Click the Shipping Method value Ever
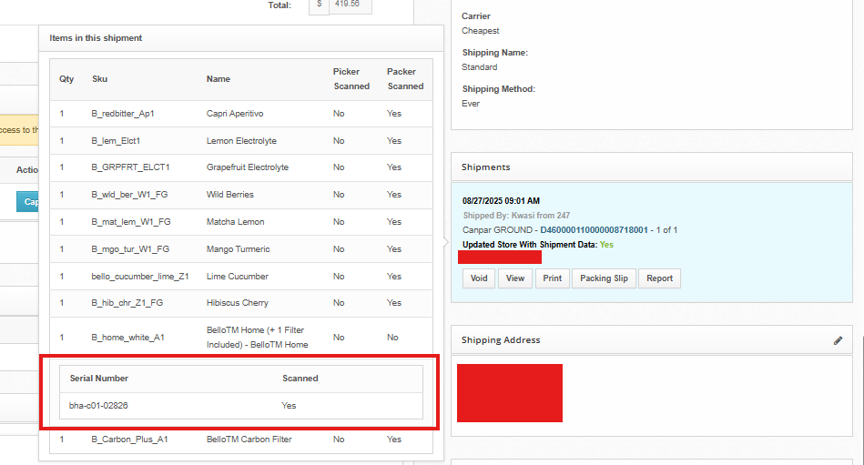Image resolution: width=864 pixels, height=465 pixels. pyautogui.click(x=471, y=104)
